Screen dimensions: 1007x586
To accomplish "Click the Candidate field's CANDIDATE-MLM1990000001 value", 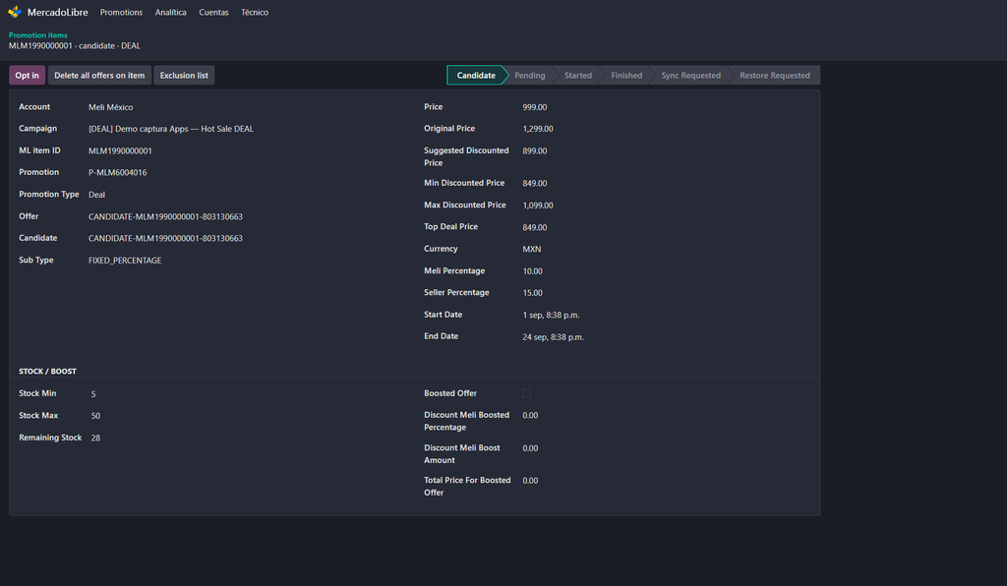I will [x=165, y=239].
